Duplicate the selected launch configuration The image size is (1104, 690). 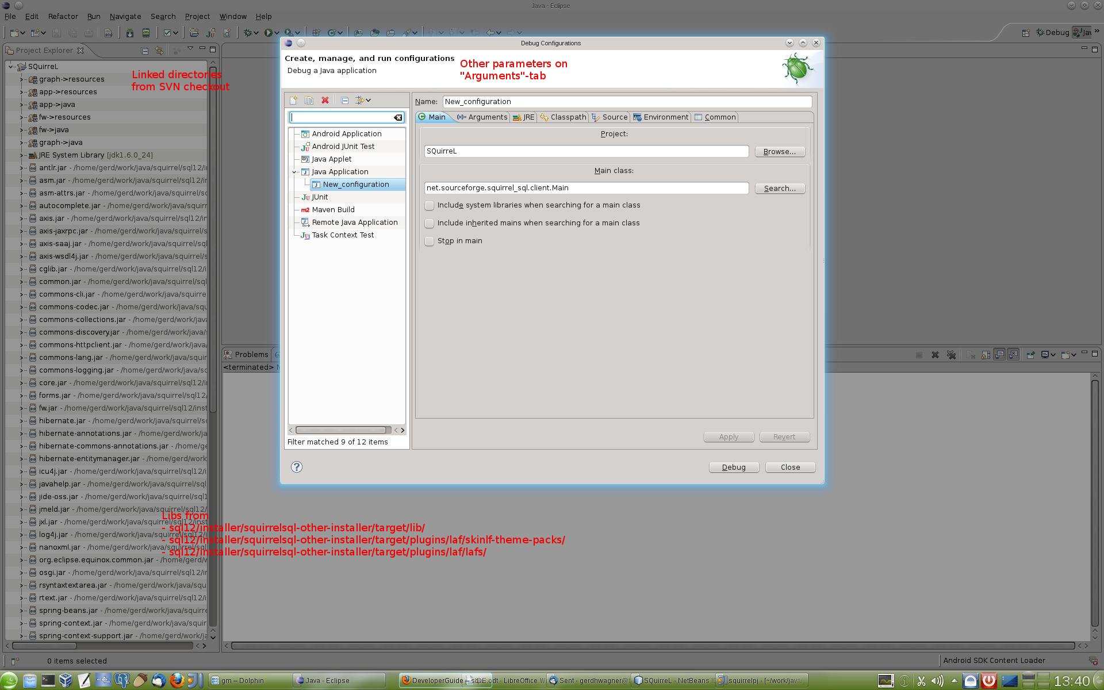tap(309, 100)
